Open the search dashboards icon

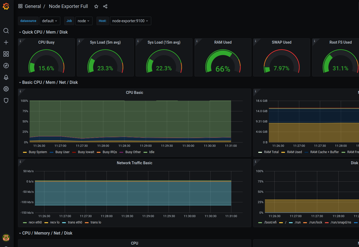click(x=6, y=31)
